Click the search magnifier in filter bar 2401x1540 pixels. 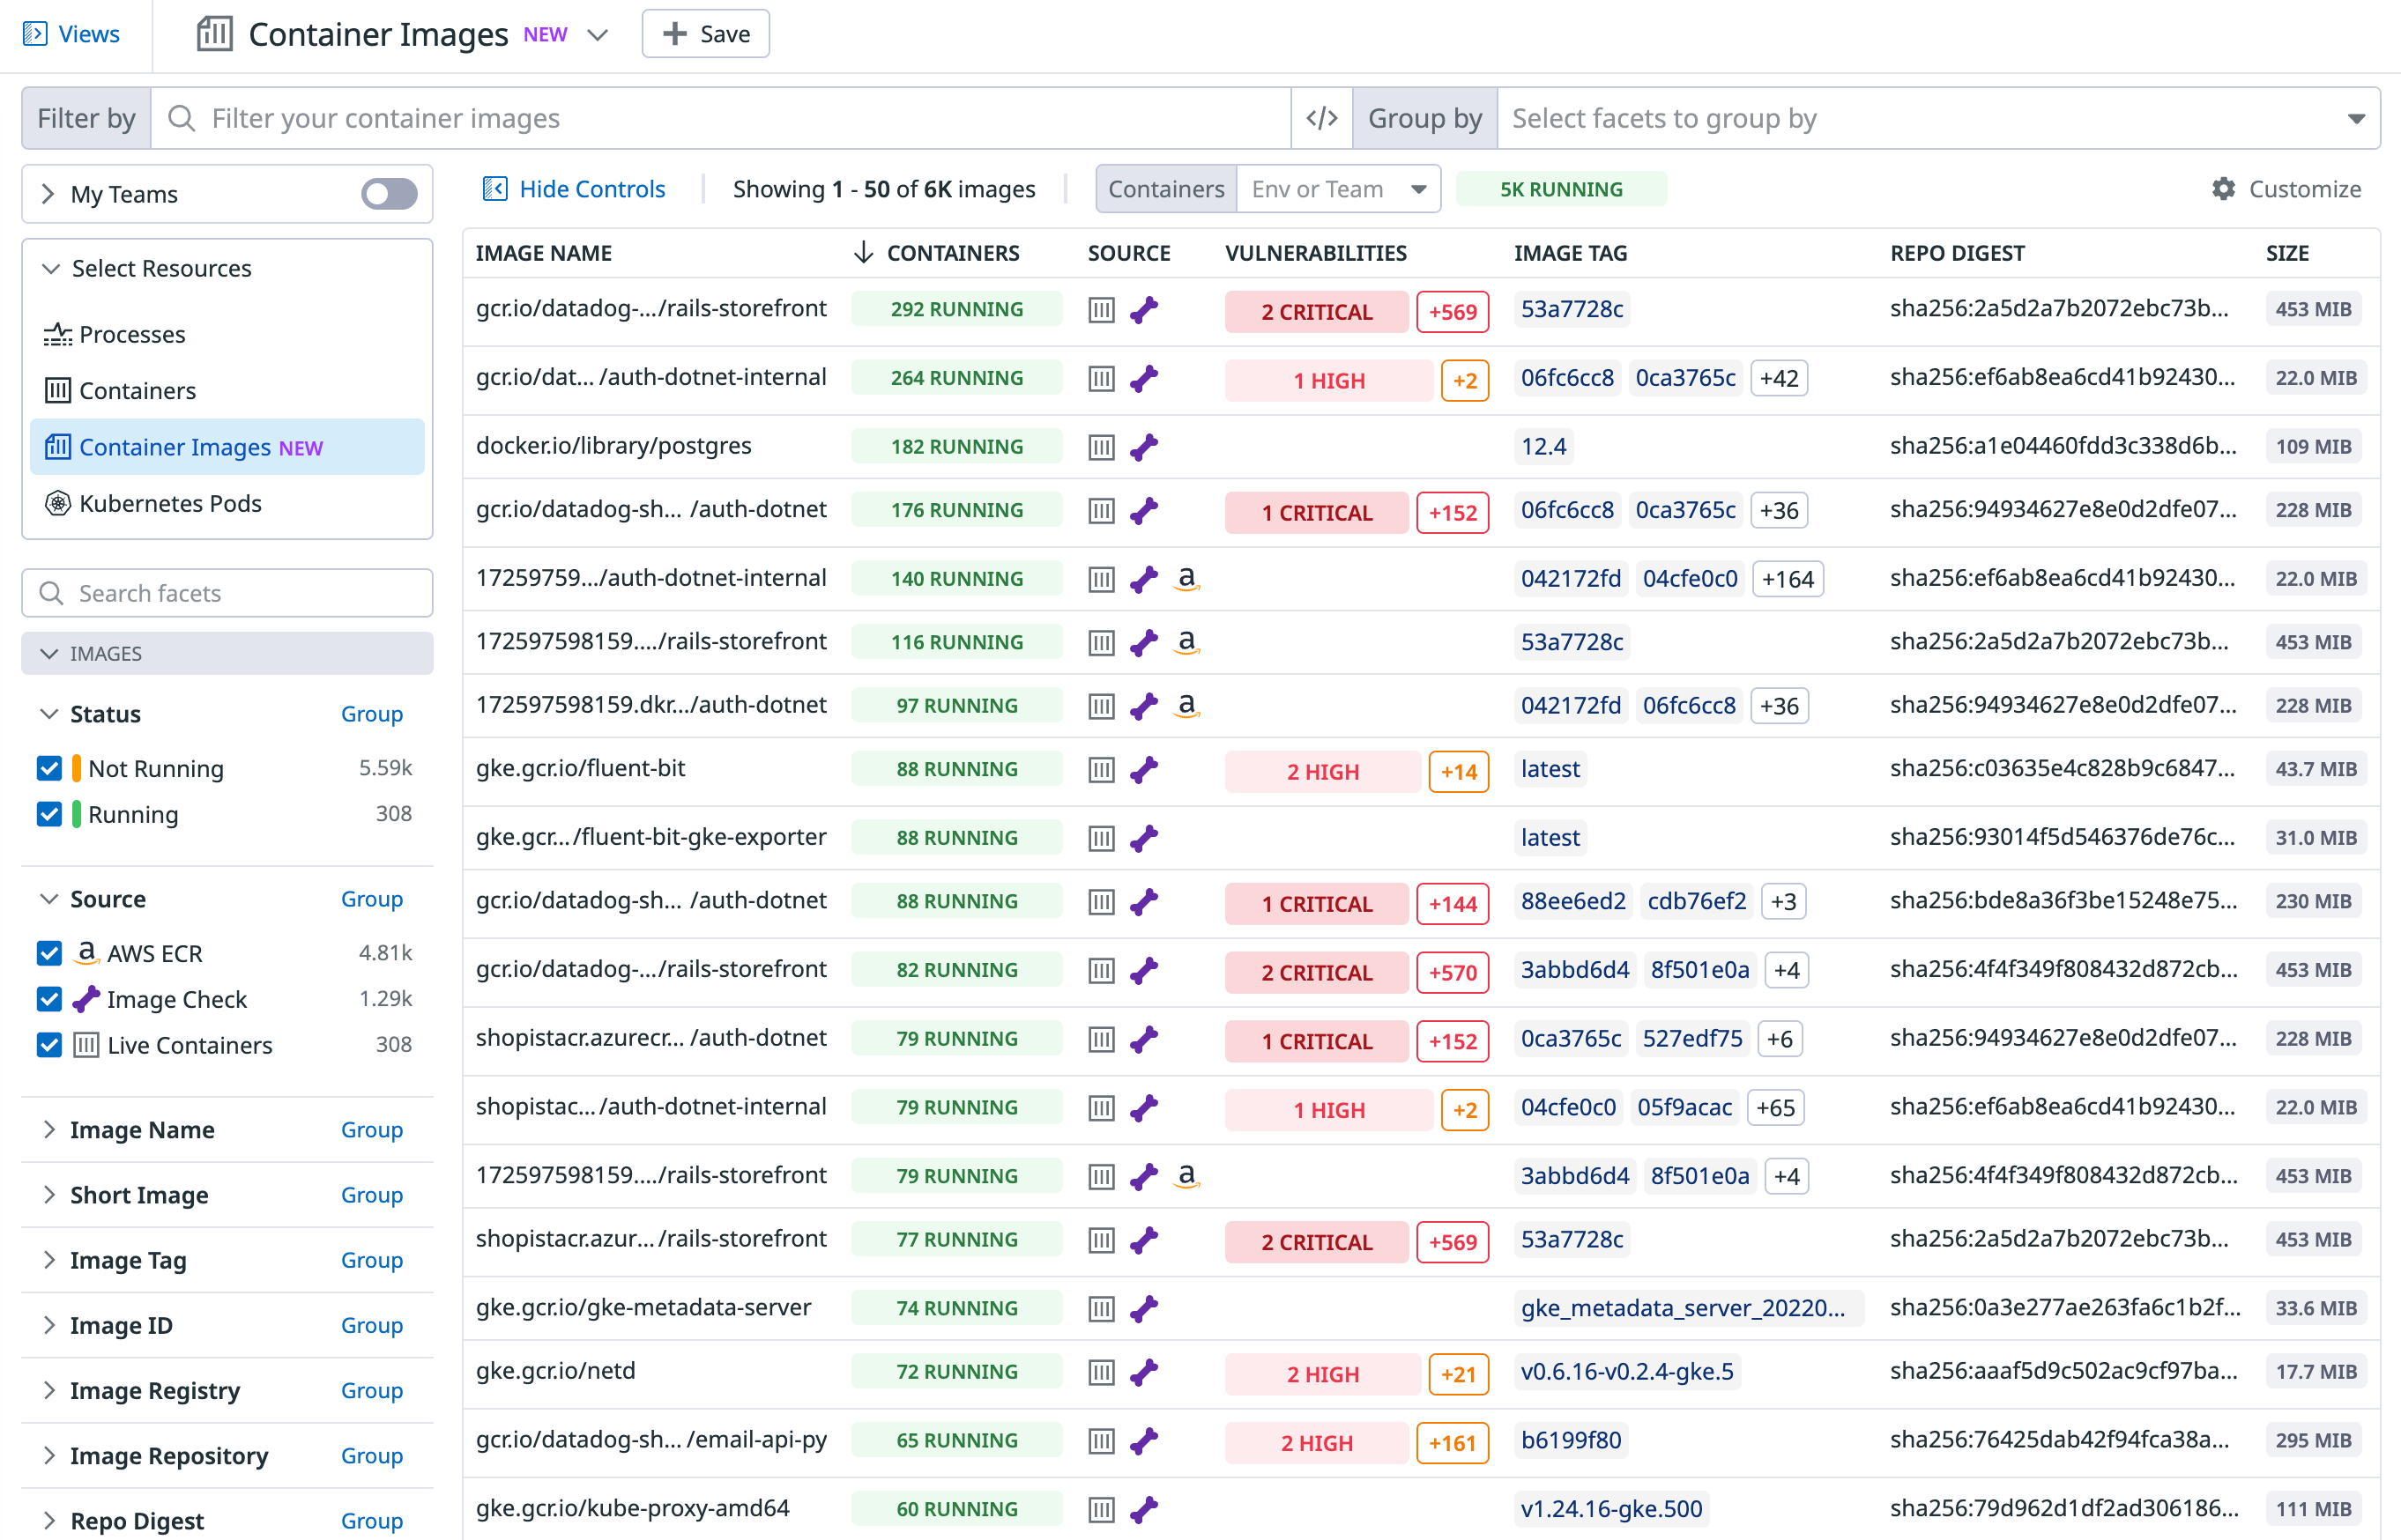click(x=181, y=118)
